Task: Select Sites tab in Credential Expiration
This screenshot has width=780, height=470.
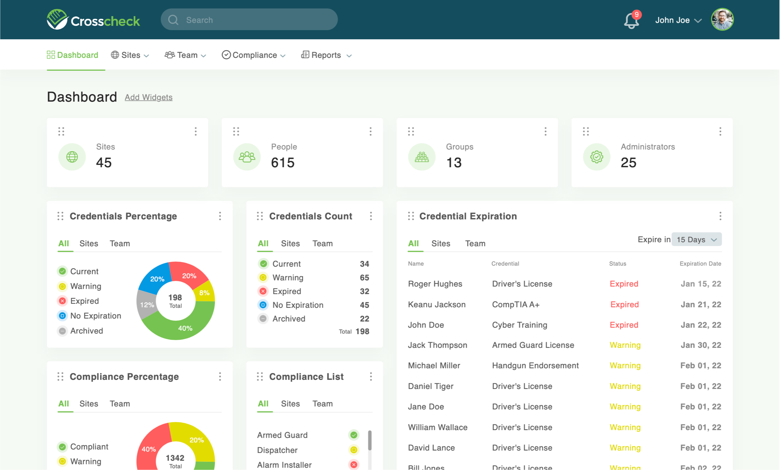Action: pos(441,243)
